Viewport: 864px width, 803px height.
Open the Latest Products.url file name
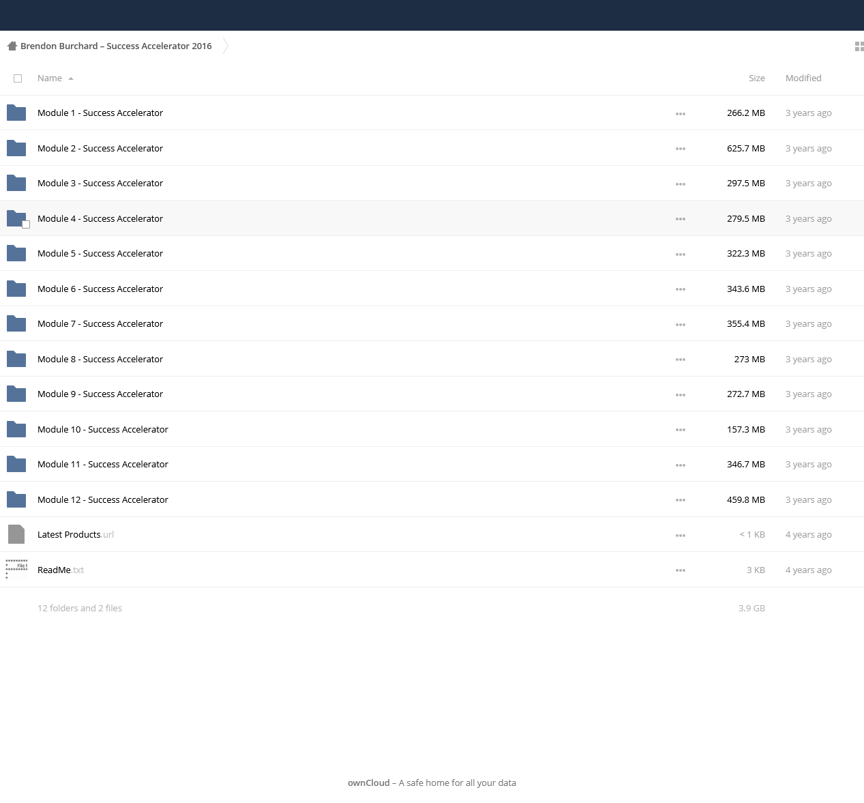click(x=76, y=534)
